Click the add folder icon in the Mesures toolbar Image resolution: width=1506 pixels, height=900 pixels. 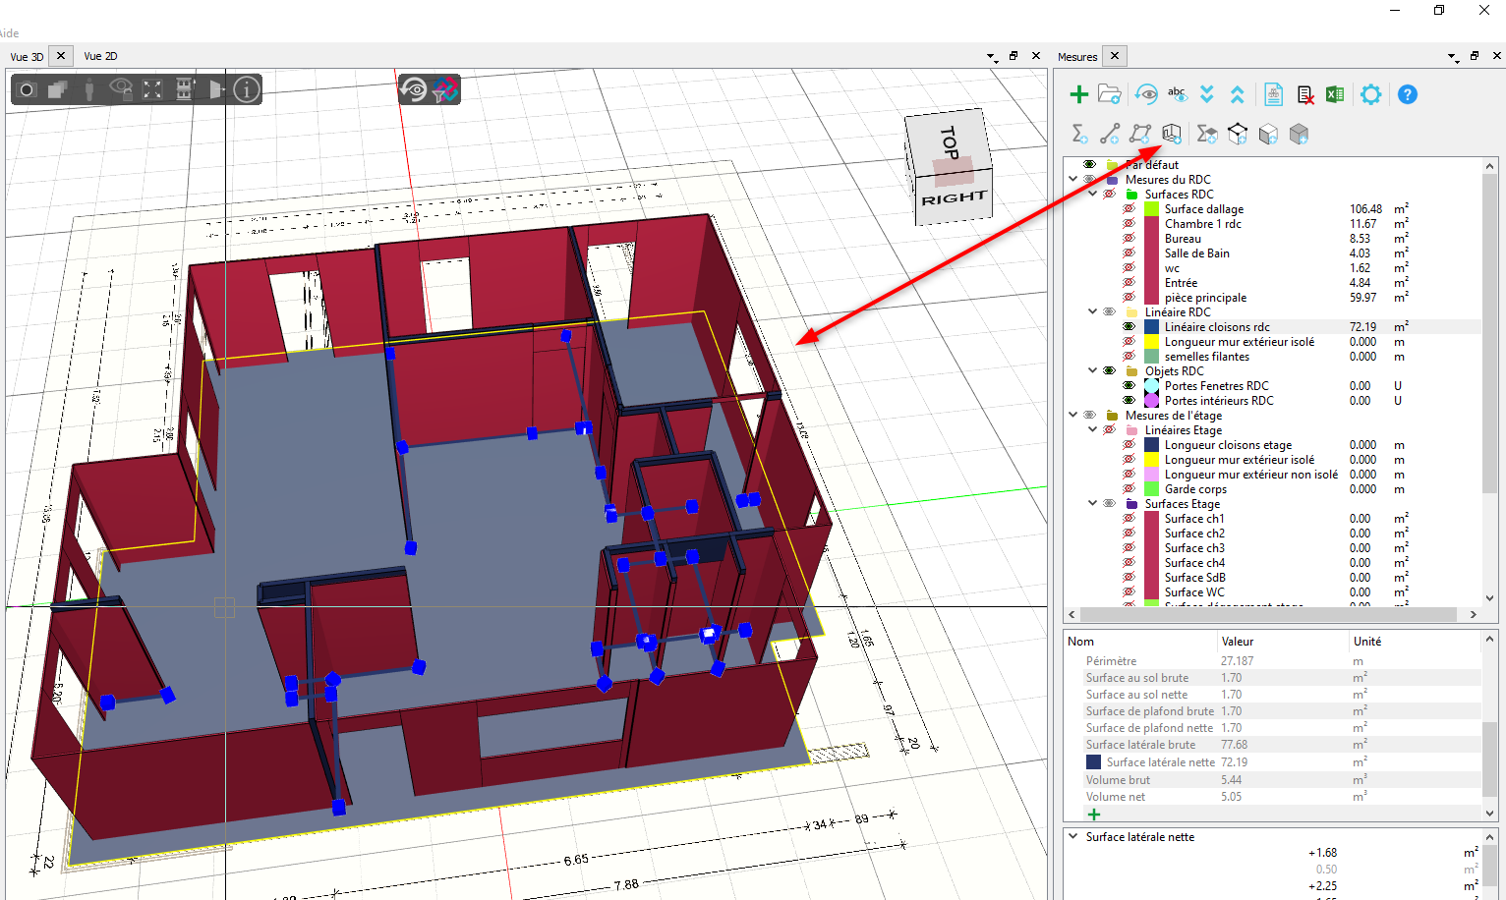[x=1110, y=94]
